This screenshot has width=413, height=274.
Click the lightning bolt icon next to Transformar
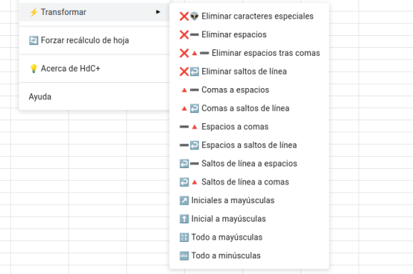coord(34,12)
